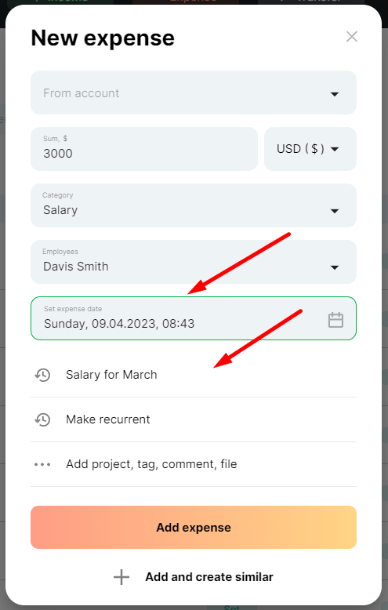Choose Add and create similar

tap(209, 577)
